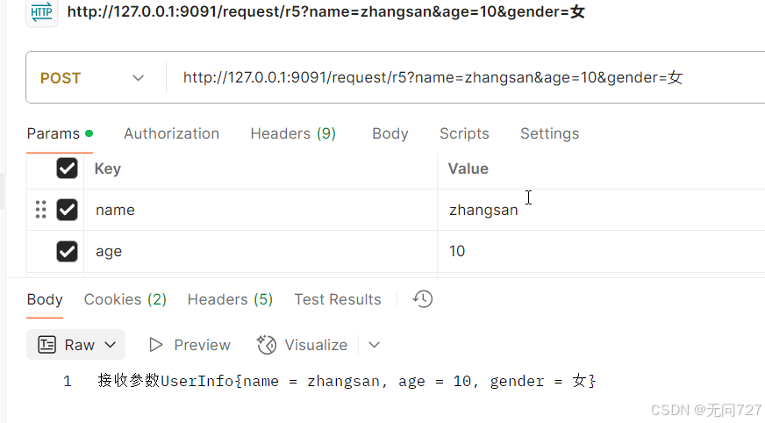Open the dropdown arrow next to Visualize
This screenshot has width=765, height=423.
(x=375, y=345)
